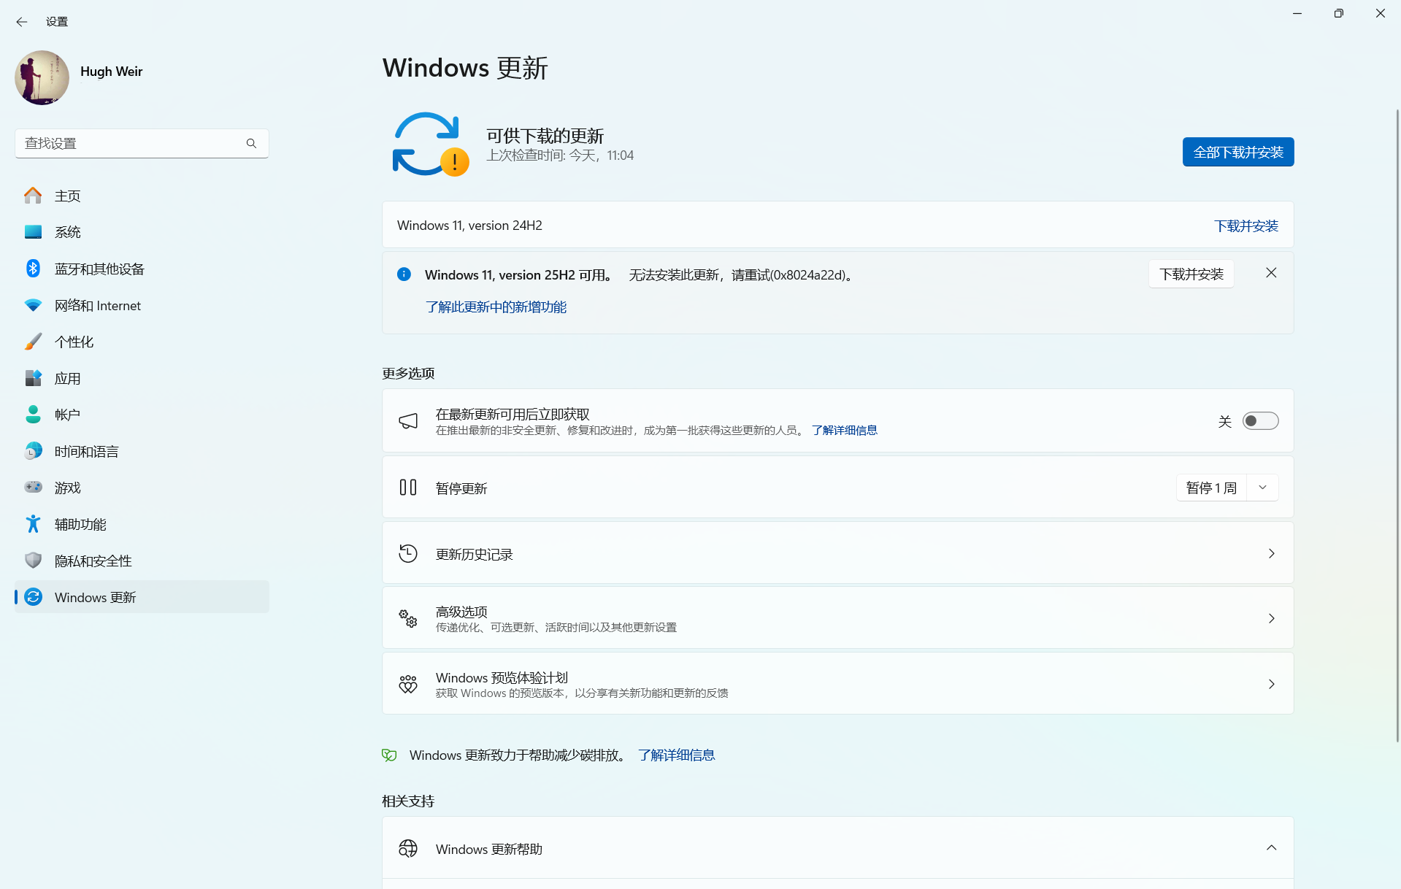1401x889 pixels.
Task: Click the back arrow icon
Action: 21,22
